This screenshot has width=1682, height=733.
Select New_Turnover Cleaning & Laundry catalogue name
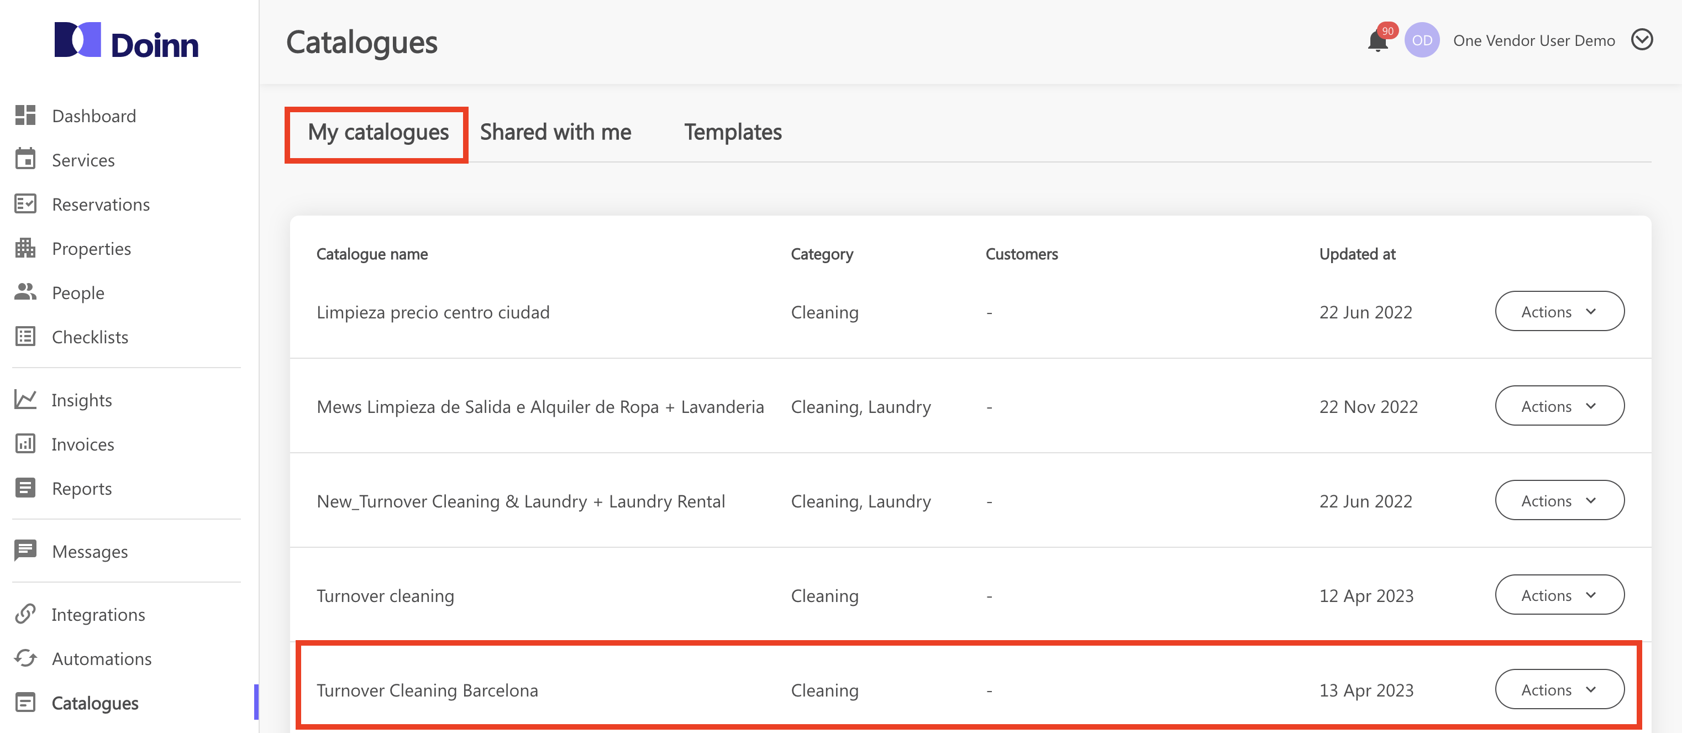click(x=521, y=502)
